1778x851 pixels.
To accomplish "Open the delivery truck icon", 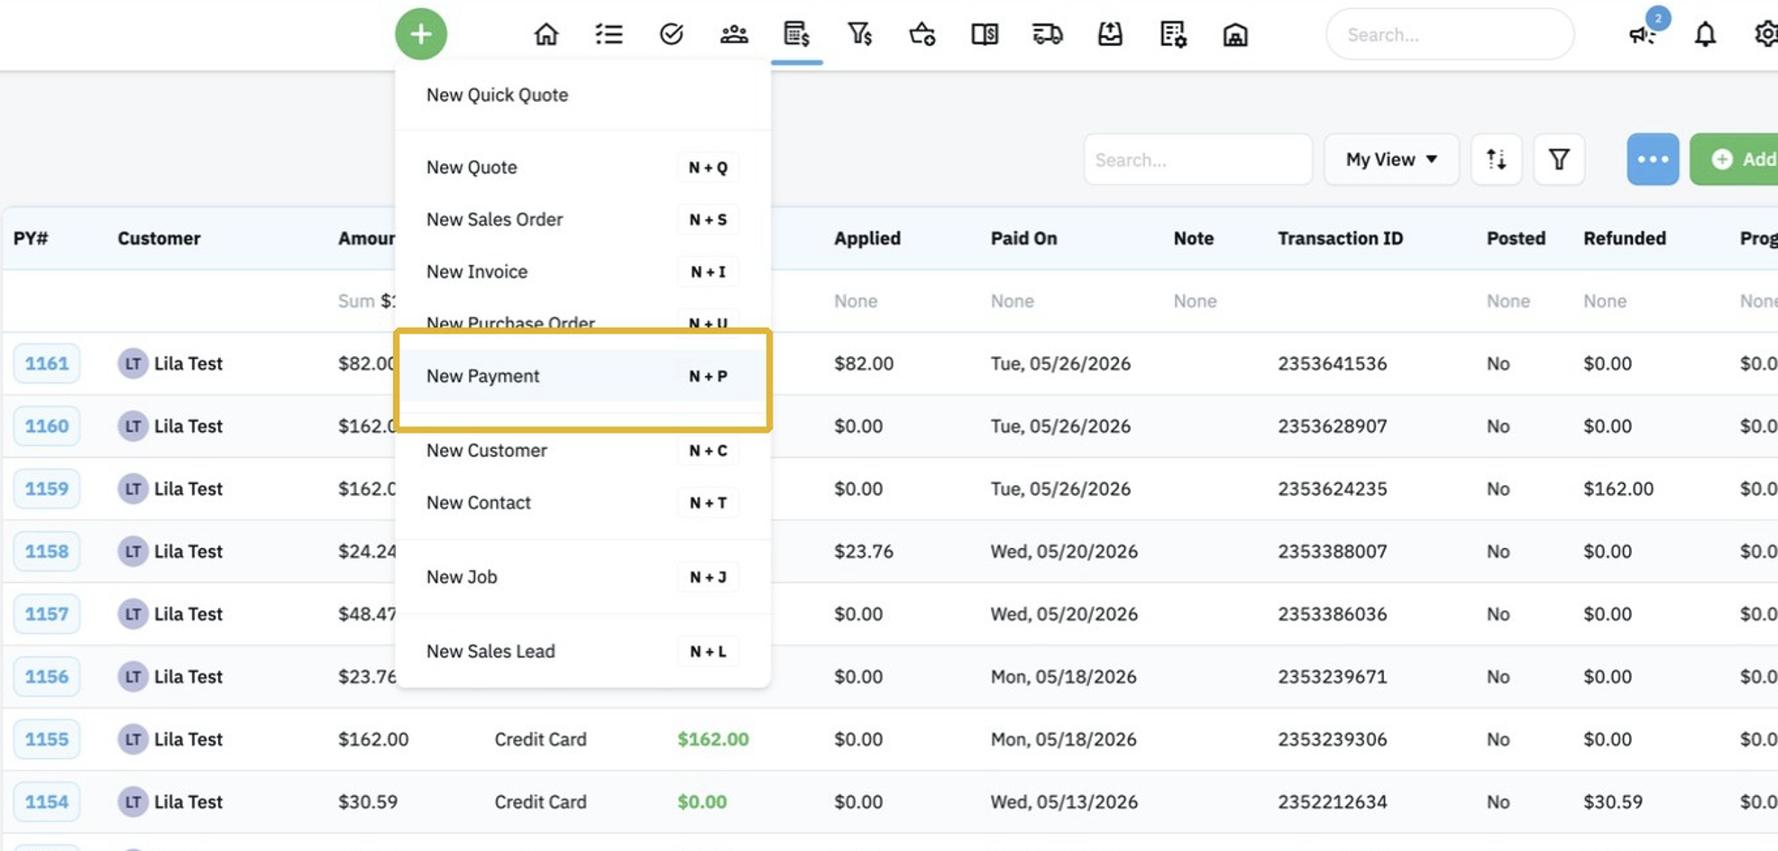I will tap(1048, 34).
